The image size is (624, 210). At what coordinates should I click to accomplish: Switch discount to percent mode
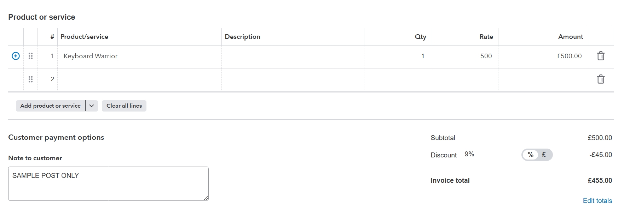coord(530,155)
